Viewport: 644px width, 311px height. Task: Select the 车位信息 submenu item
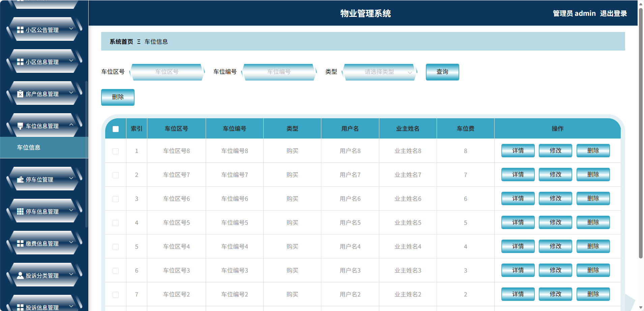click(44, 148)
